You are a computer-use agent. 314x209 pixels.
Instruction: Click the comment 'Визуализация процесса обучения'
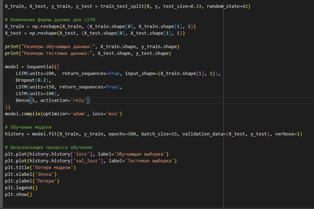click(x=49, y=147)
